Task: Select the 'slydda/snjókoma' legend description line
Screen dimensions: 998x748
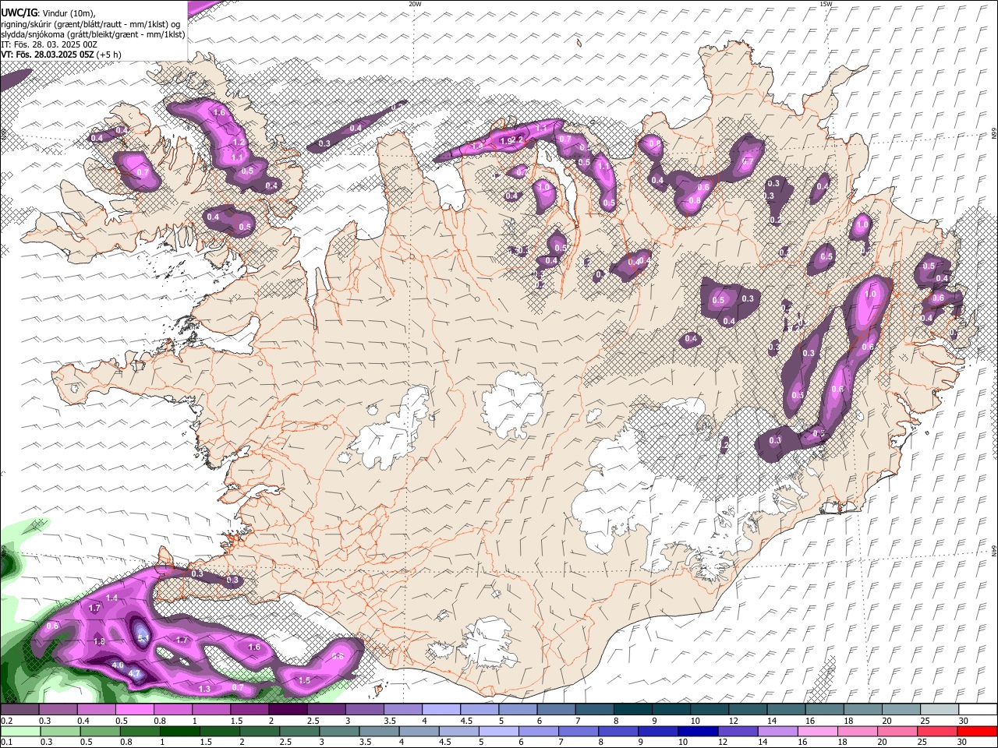Action: point(93,34)
